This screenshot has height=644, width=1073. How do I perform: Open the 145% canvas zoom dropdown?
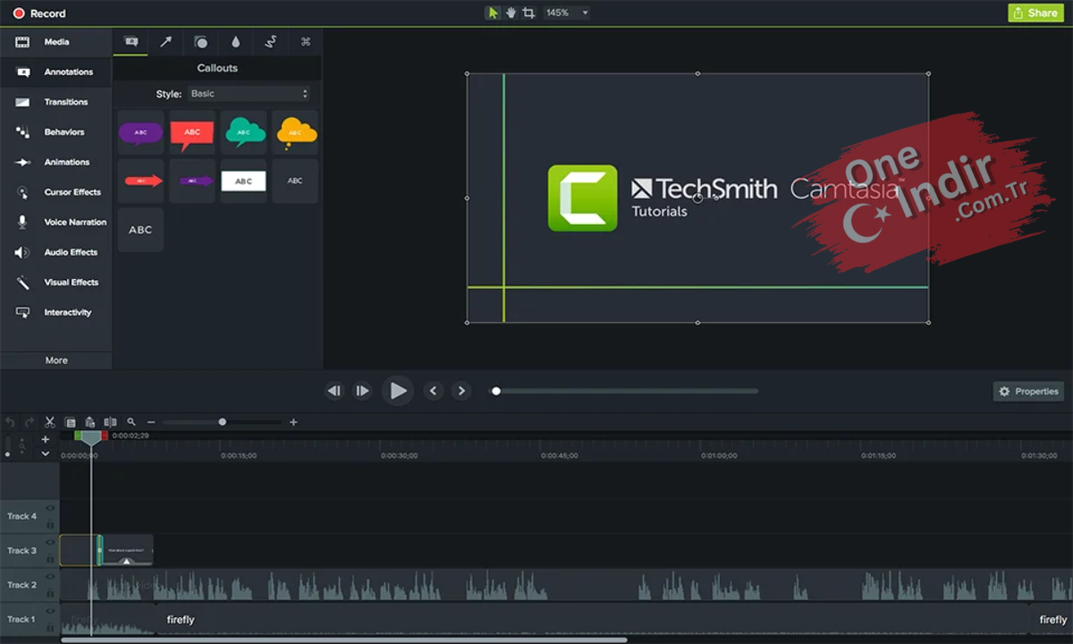coord(567,13)
